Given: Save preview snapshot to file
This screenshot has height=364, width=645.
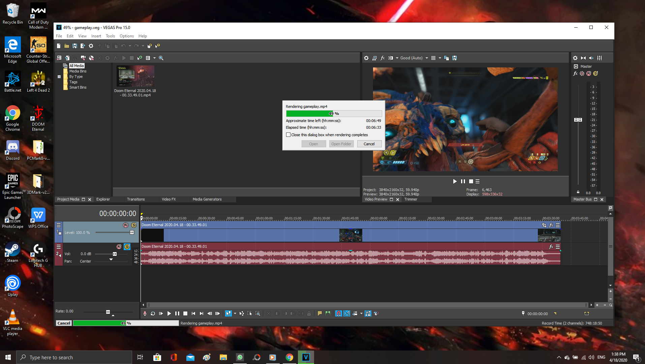Looking at the screenshot, I should [x=455, y=58].
